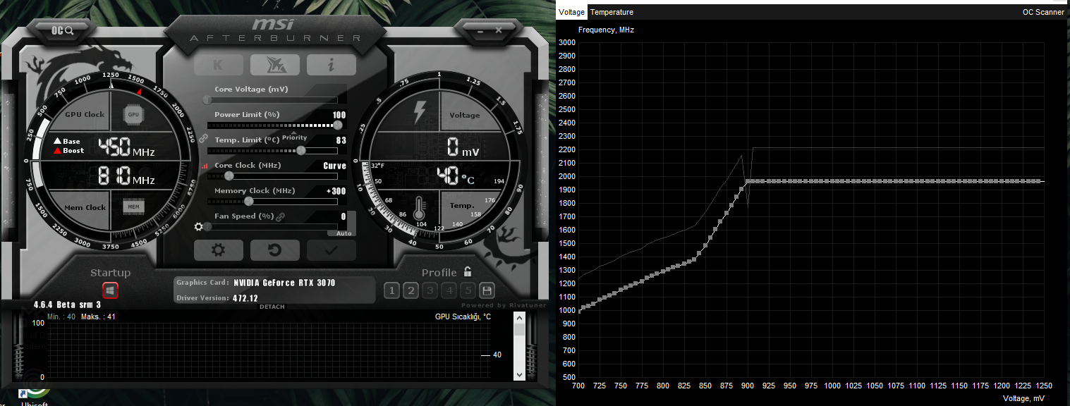Click the MSI dragon logo button

274,65
